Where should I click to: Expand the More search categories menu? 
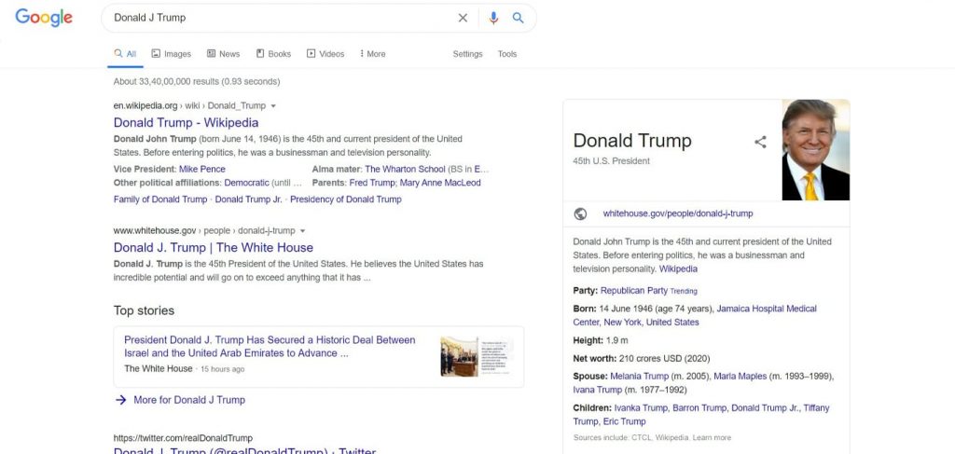coord(373,53)
